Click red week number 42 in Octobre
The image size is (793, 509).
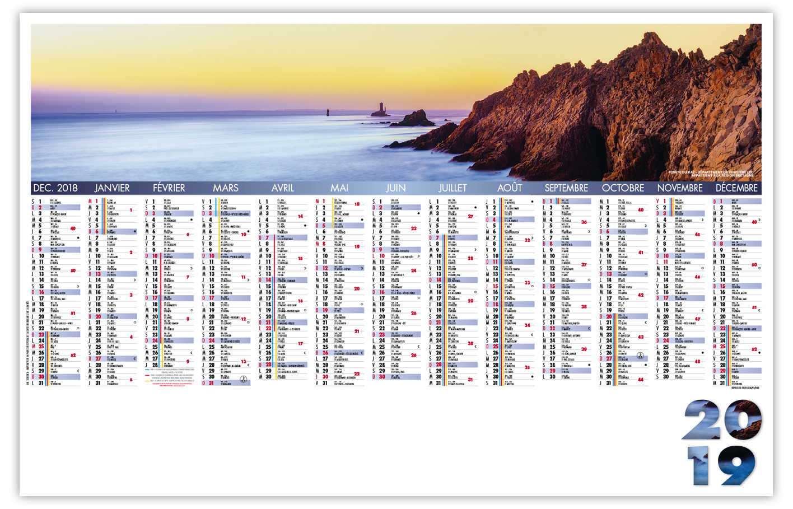click(641, 295)
